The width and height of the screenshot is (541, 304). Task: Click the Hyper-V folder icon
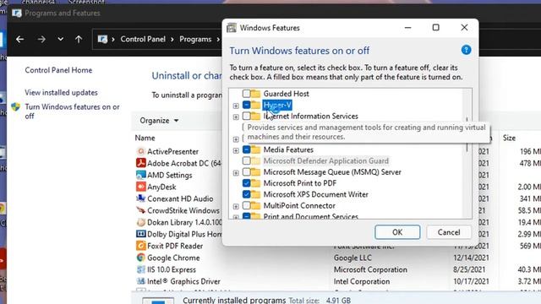255,105
